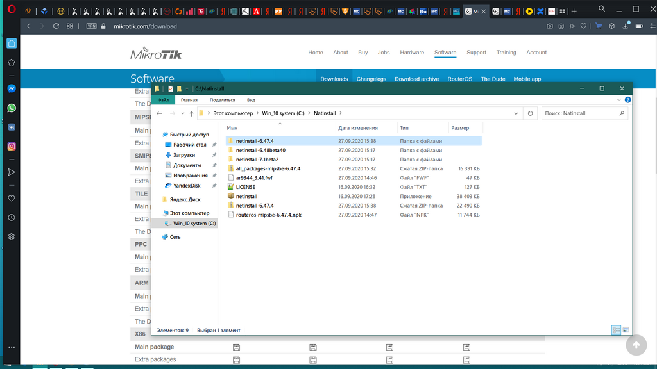Take a snapshot with camera icon

(x=550, y=26)
